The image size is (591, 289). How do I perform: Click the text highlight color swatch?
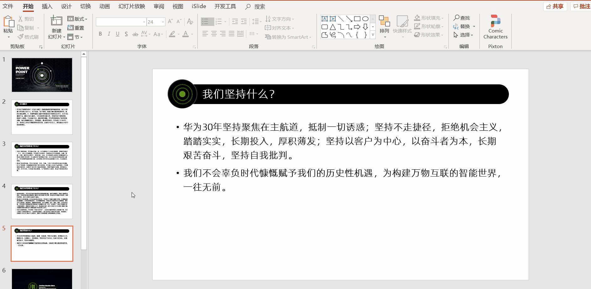click(x=172, y=34)
